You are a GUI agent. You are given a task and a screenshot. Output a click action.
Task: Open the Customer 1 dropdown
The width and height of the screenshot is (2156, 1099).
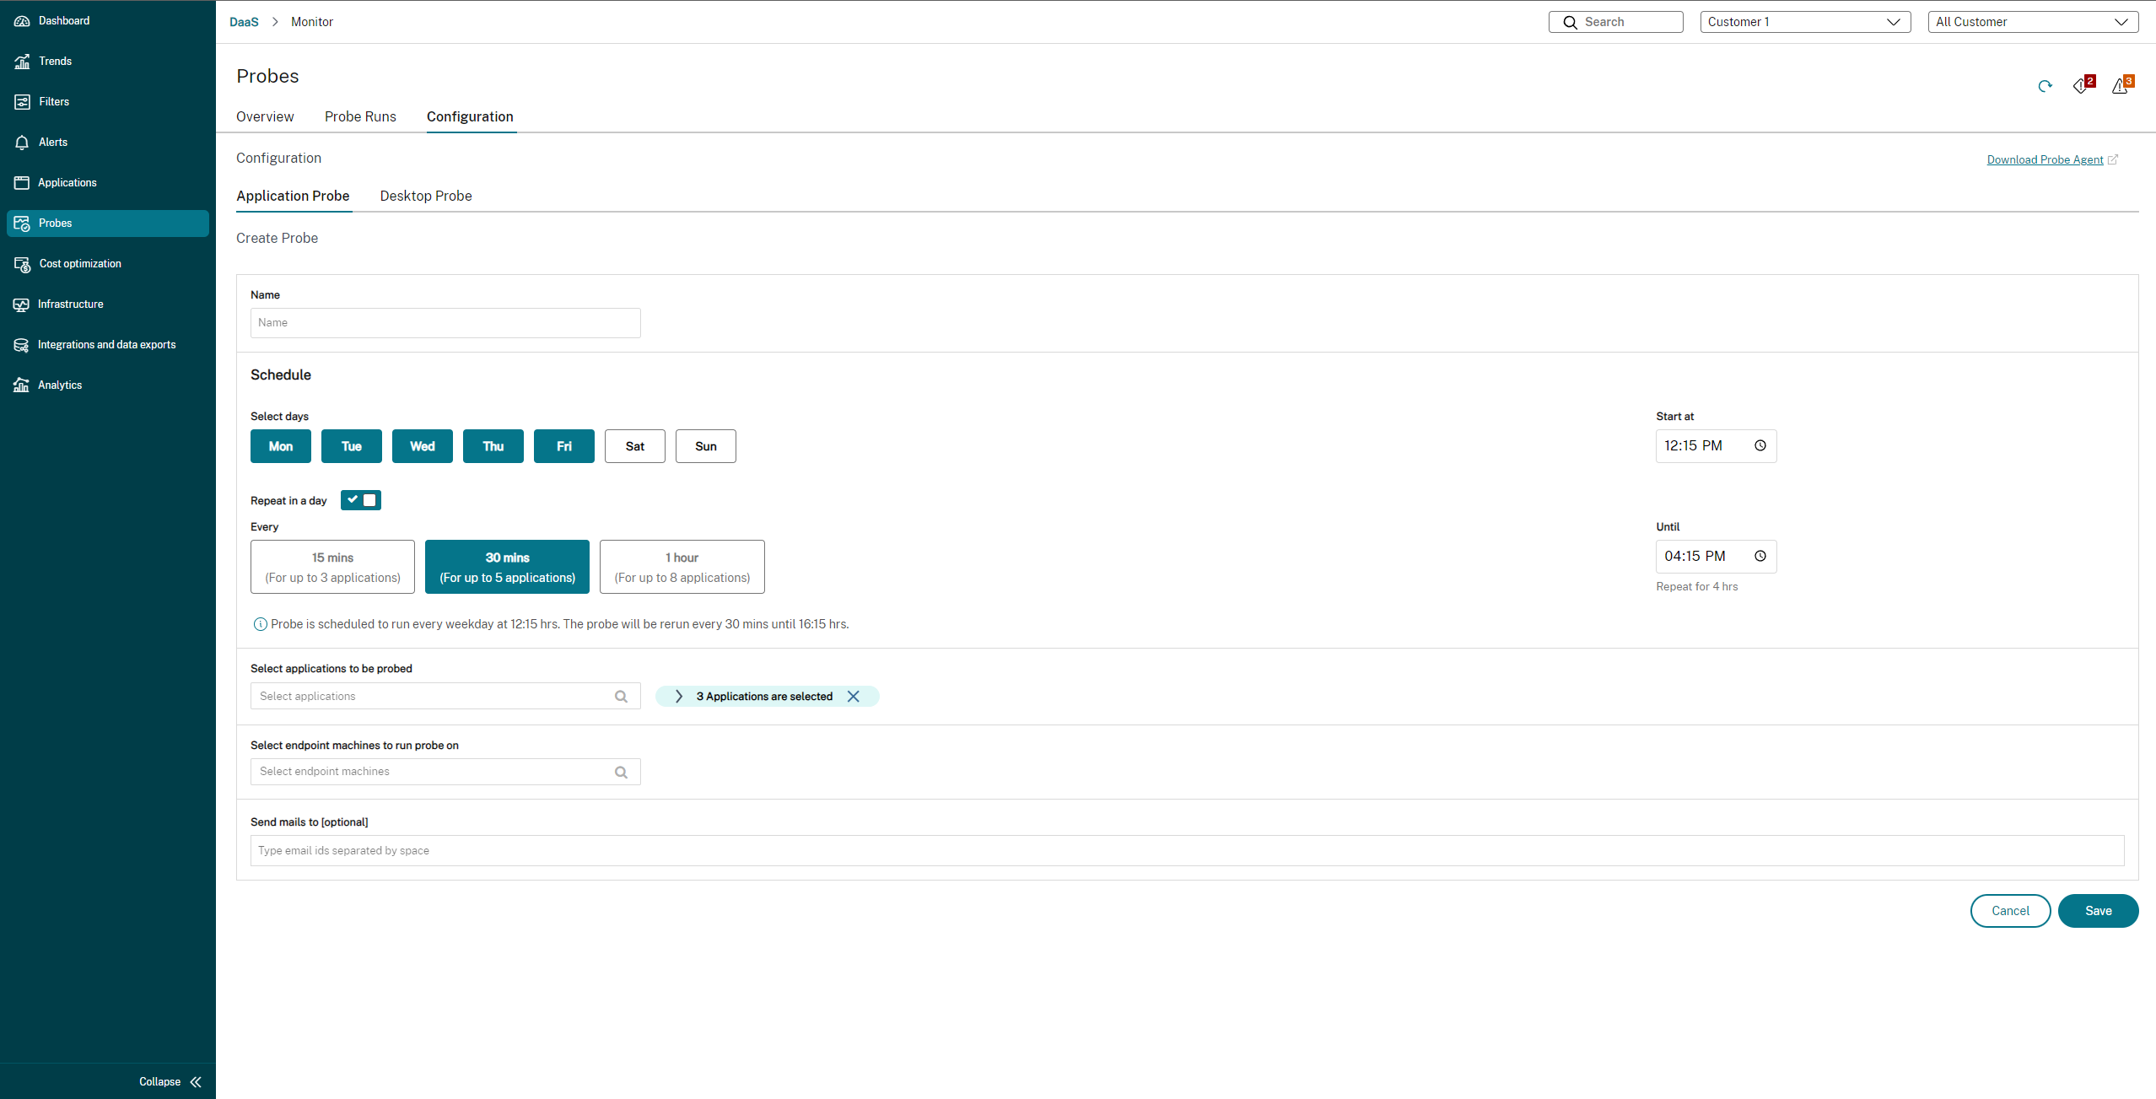(1805, 22)
